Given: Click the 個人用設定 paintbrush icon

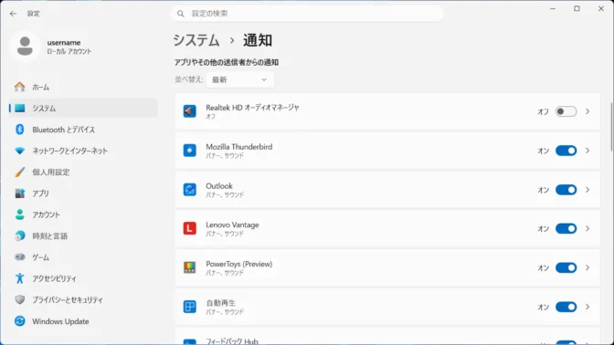Looking at the screenshot, I should pos(19,172).
